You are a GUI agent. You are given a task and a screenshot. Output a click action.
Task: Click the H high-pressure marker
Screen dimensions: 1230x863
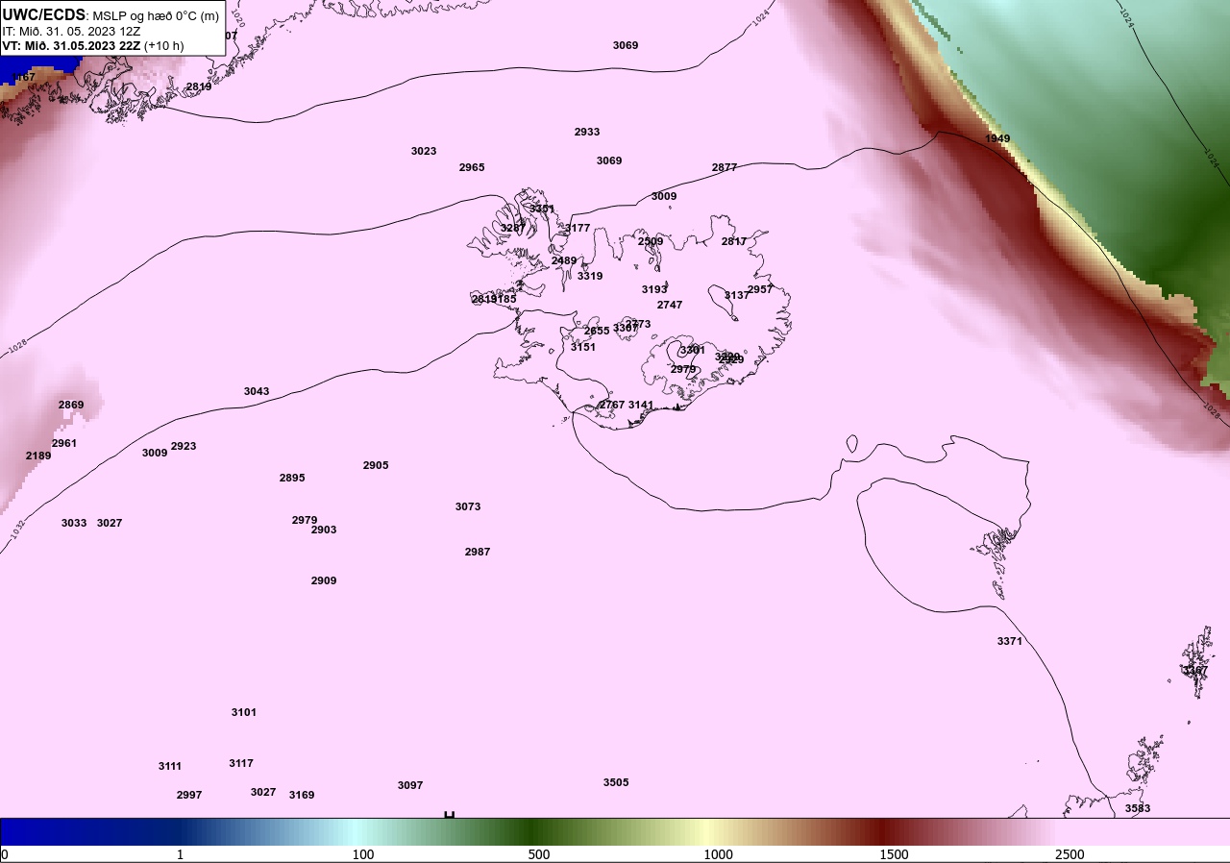tap(449, 815)
